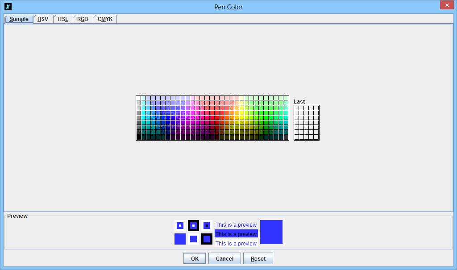Open the HSL tab
The height and width of the screenshot is (270, 457).
click(63, 19)
